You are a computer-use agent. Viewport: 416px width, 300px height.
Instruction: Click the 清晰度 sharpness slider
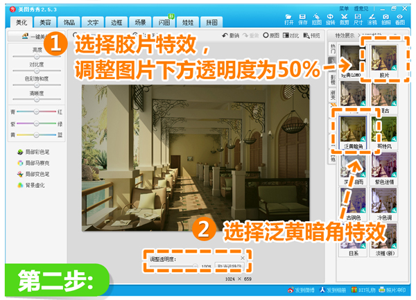click(37, 99)
